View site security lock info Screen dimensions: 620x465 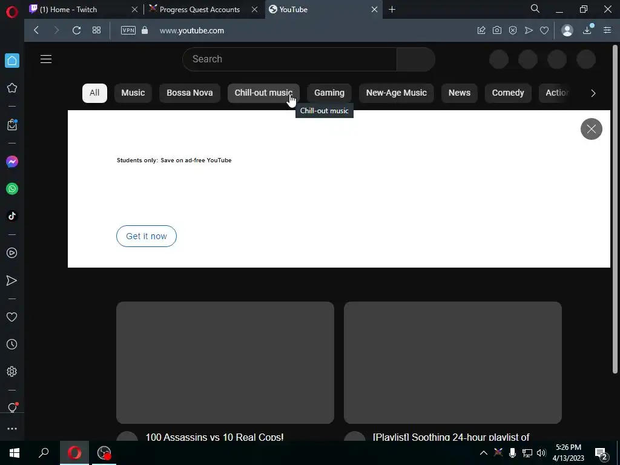[x=145, y=30]
